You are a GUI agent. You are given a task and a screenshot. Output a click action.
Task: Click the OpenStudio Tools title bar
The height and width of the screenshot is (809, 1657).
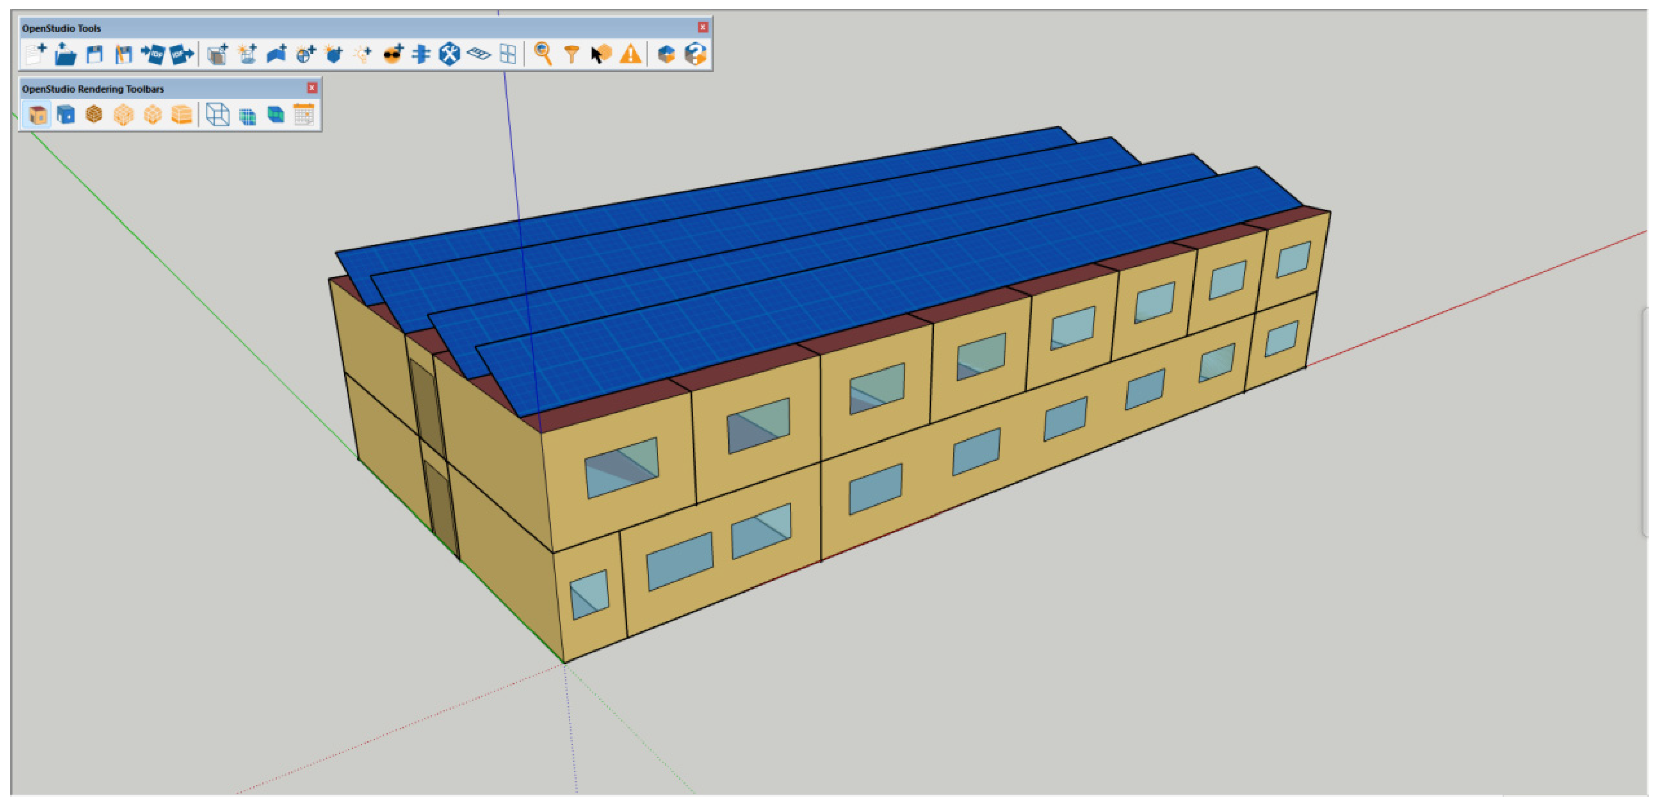tap(365, 28)
